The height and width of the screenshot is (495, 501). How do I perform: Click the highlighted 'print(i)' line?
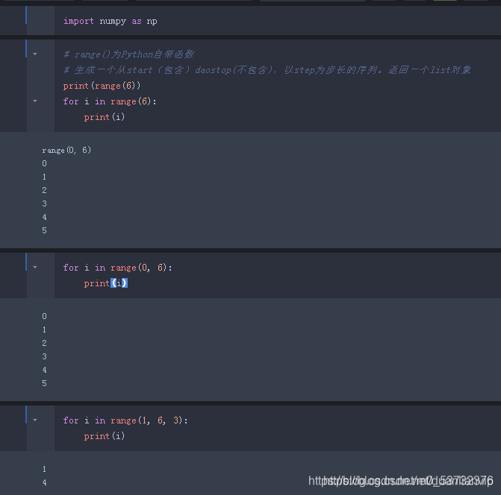click(x=106, y=283)
